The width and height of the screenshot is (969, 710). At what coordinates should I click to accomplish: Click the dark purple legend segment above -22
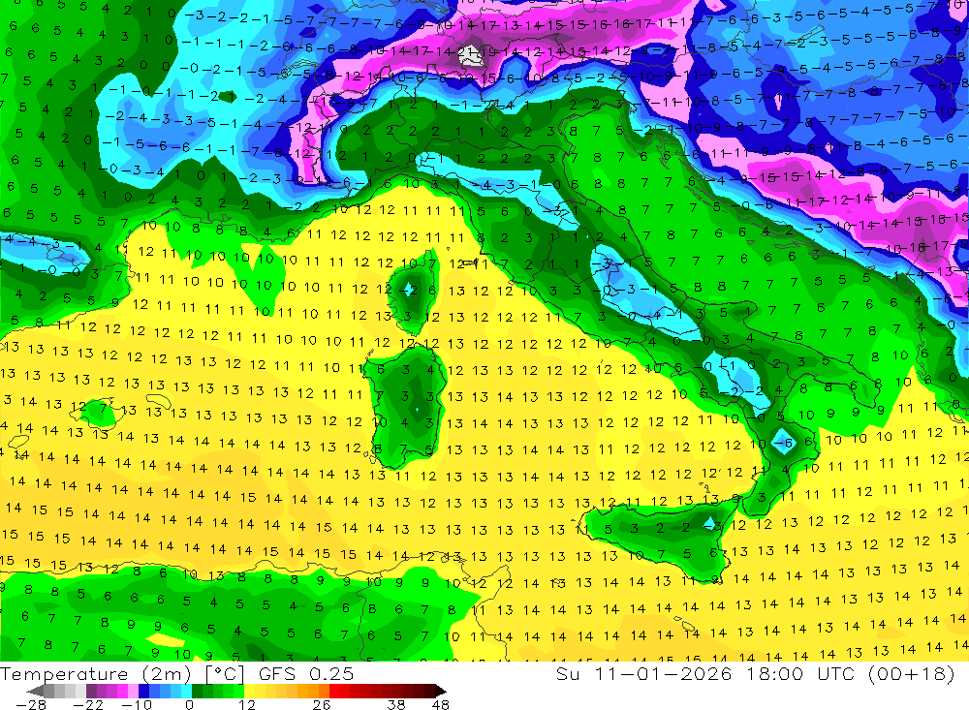91,691
